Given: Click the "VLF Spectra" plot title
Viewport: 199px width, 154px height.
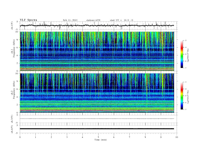Looking at the screenshot, I should [28, 20].
